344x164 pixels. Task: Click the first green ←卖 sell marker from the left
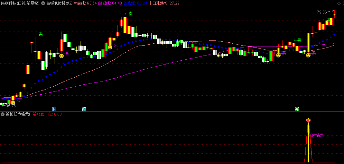pyautogui.click(x=39, y=34)
